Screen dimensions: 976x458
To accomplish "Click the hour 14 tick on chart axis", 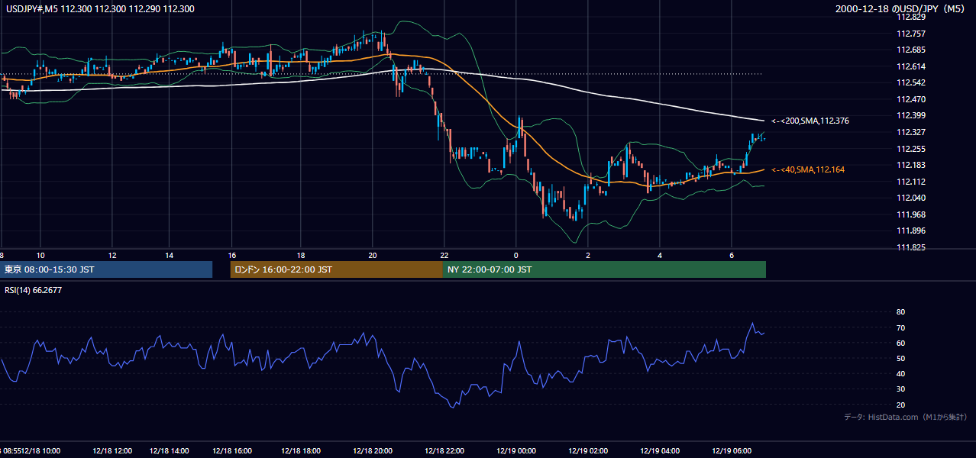I will [x=169, y=255].
